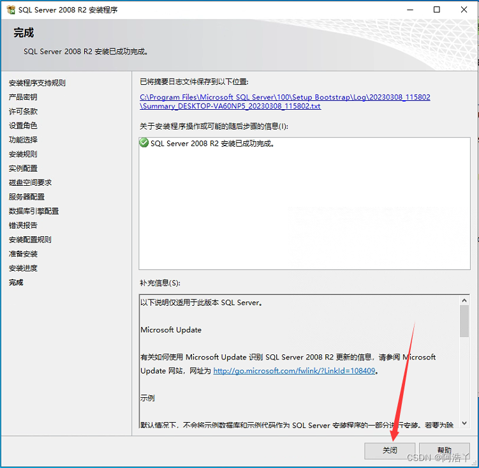Click the scroll down arrow in 补充信息 box
Viewport: 479px width, 468px height.
pos(464,423)
